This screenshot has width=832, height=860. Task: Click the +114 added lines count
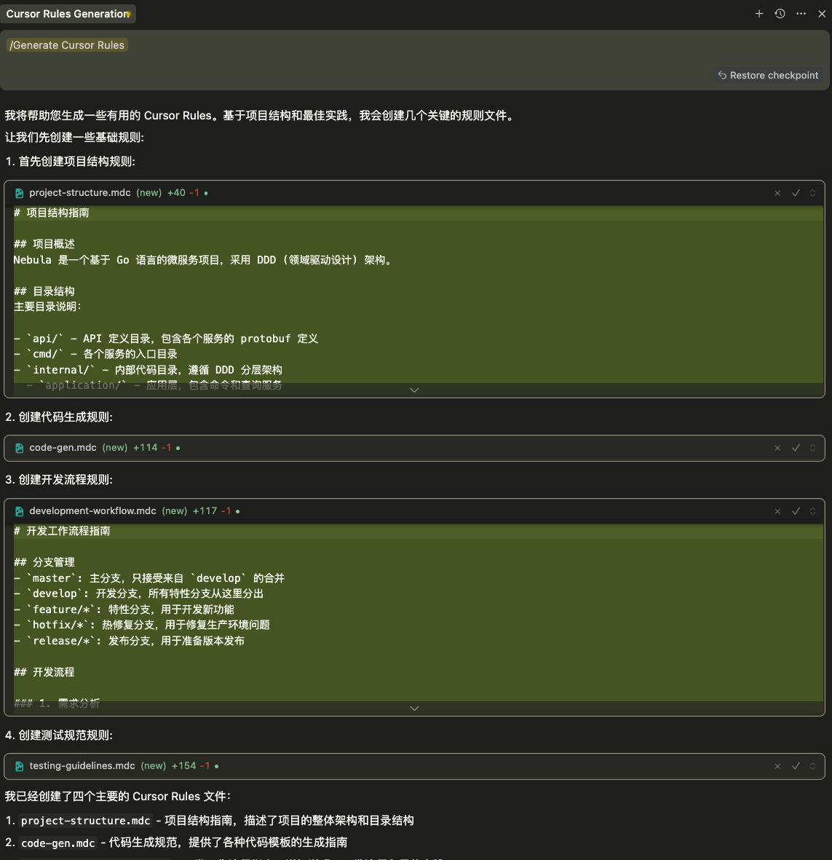tap(146, 448)
